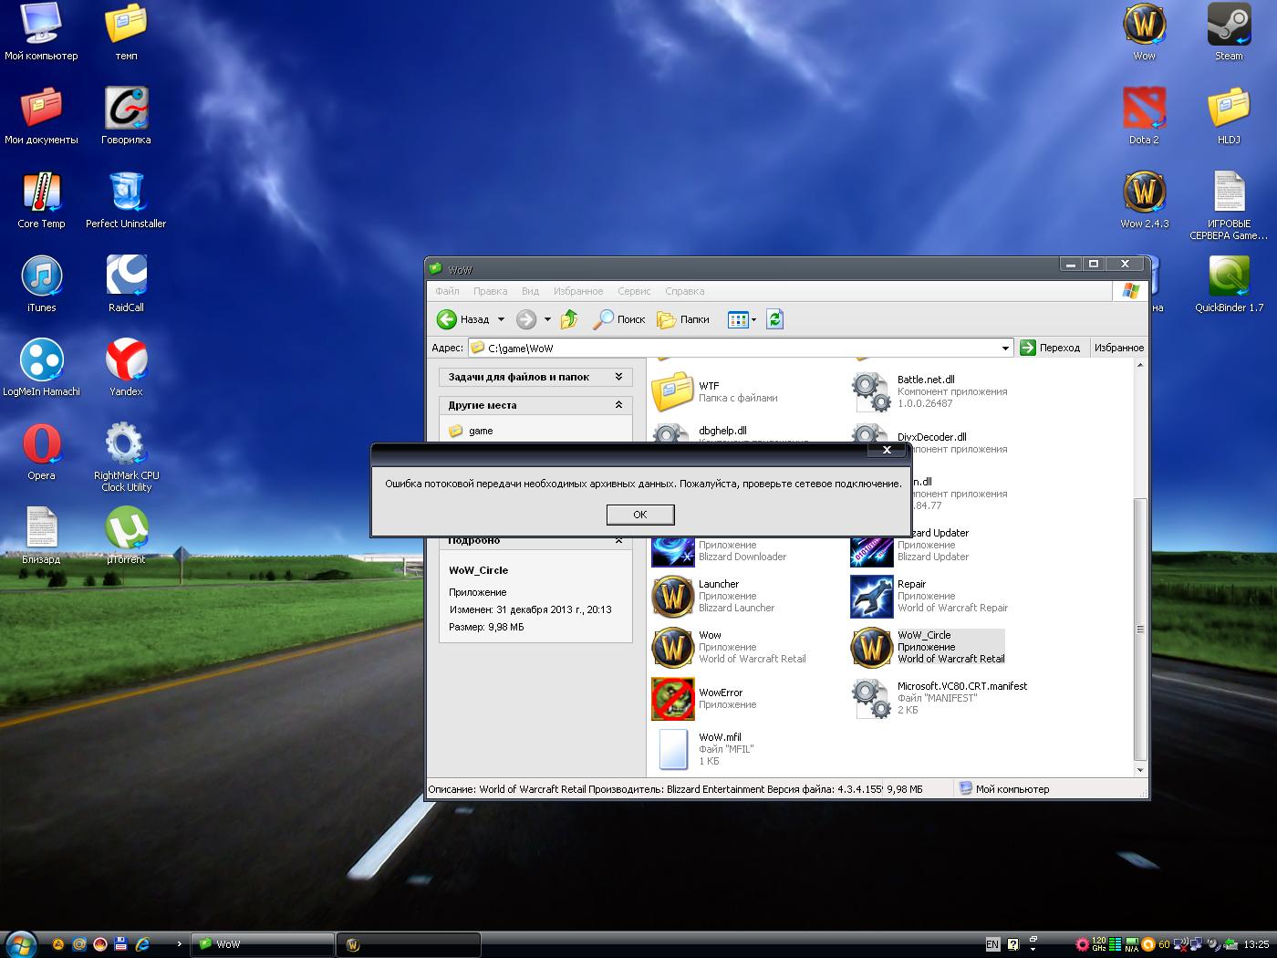Switch to the WoW folder taskbar button
The image size is (1277, 958).
(262, 944)
